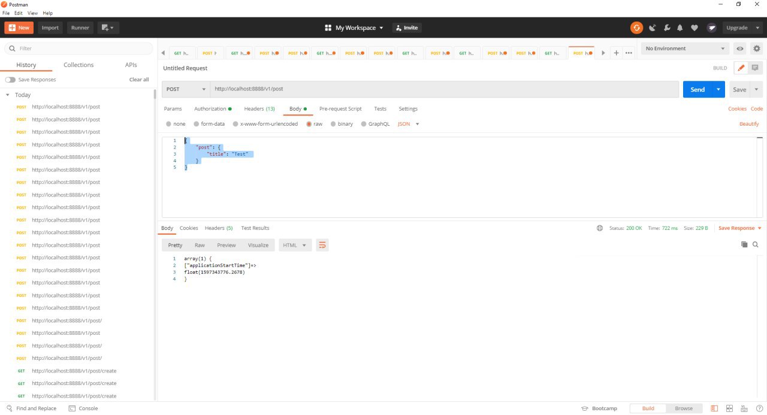Open keyboard shortcuts icon in status bar
767x415 pixels.
click(744, 408)
